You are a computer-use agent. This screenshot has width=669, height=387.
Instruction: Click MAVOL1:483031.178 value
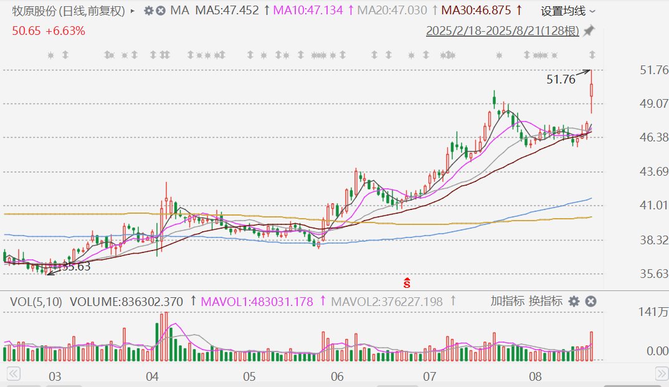(x=257, y=302)
